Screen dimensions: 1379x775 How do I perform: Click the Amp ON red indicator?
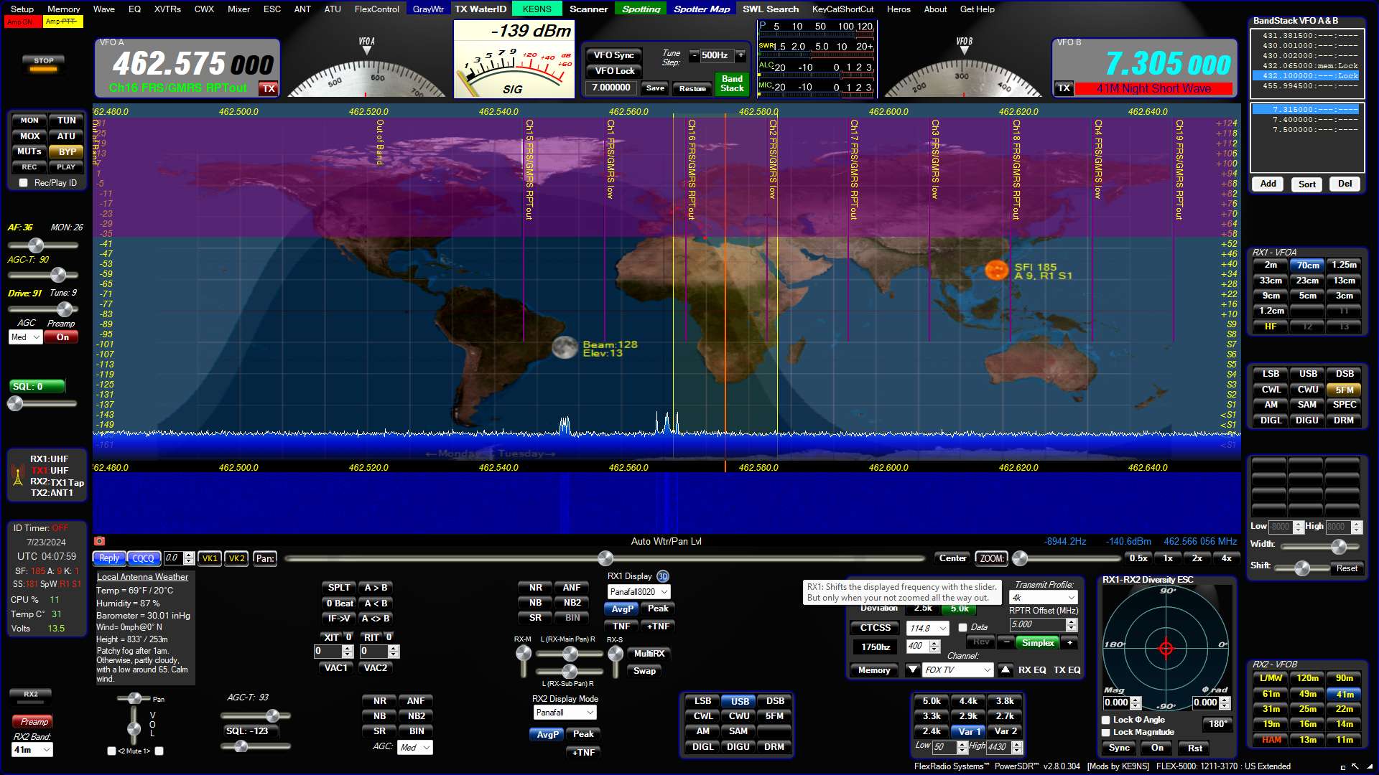[x=22, y=22]
